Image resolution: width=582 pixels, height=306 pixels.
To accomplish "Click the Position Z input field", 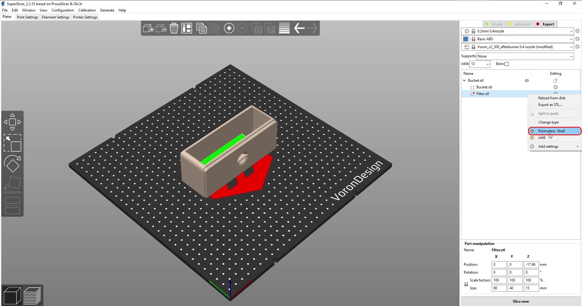I will [x=531, y=265].
